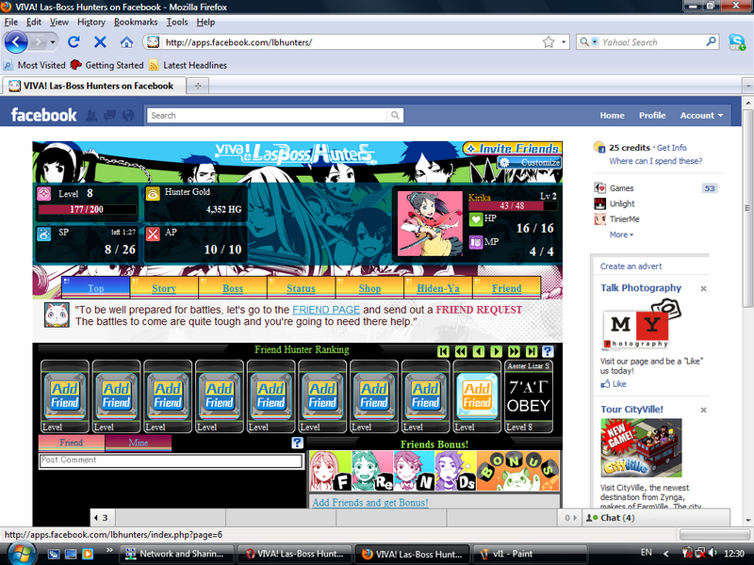Image resolution: width=754 pixels, height=565 pixels.
Task: Open the Chat (4) bar
Action: coord(656,518)
